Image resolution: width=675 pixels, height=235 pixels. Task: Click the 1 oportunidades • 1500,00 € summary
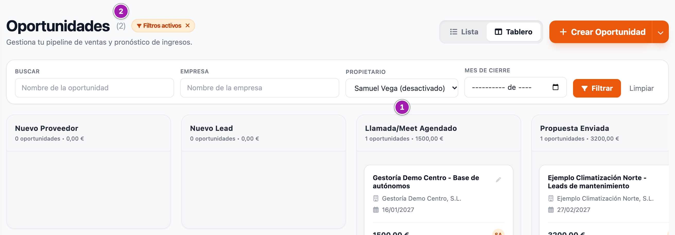[404, 139]
